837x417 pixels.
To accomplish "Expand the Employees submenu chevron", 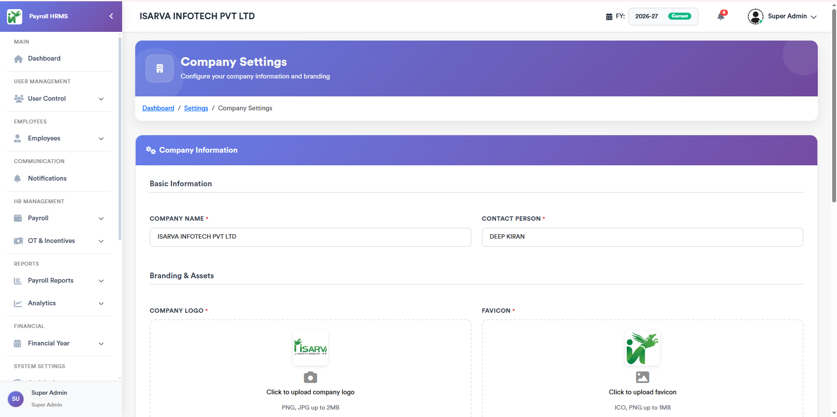I will tap(101, 139).
